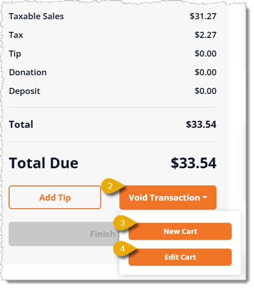Click the Total Due label

tap(44, 163)
